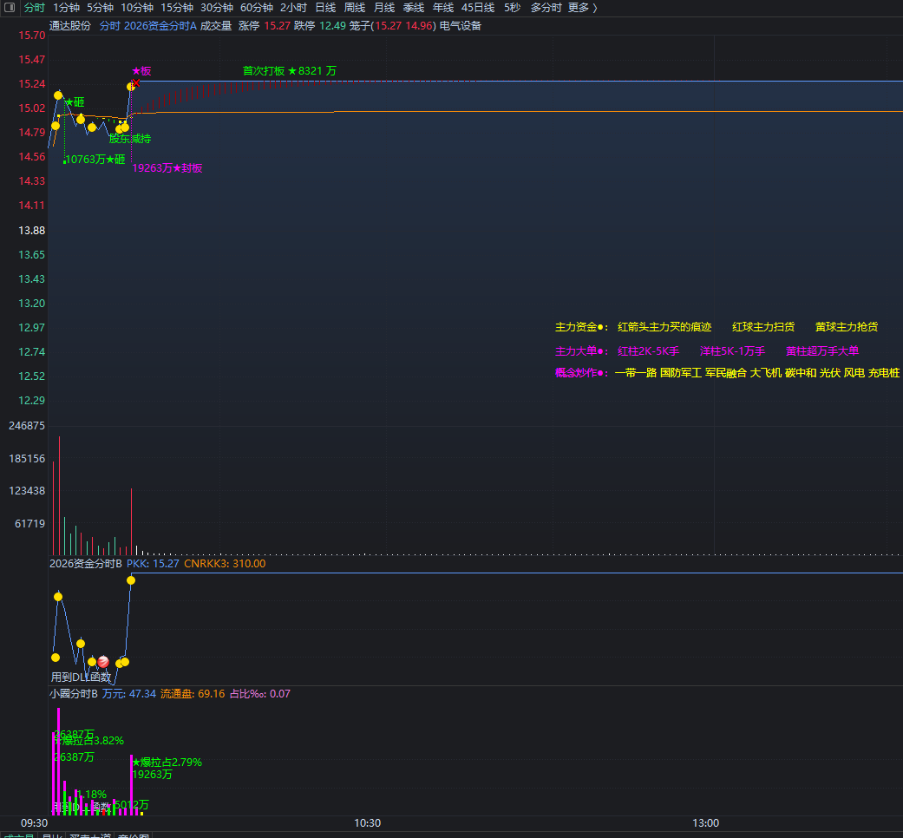Image resolution: width=903 pixels, height=838 pixels.
Task: Click the red X marker at limit-up
Action: pos(136,82)
